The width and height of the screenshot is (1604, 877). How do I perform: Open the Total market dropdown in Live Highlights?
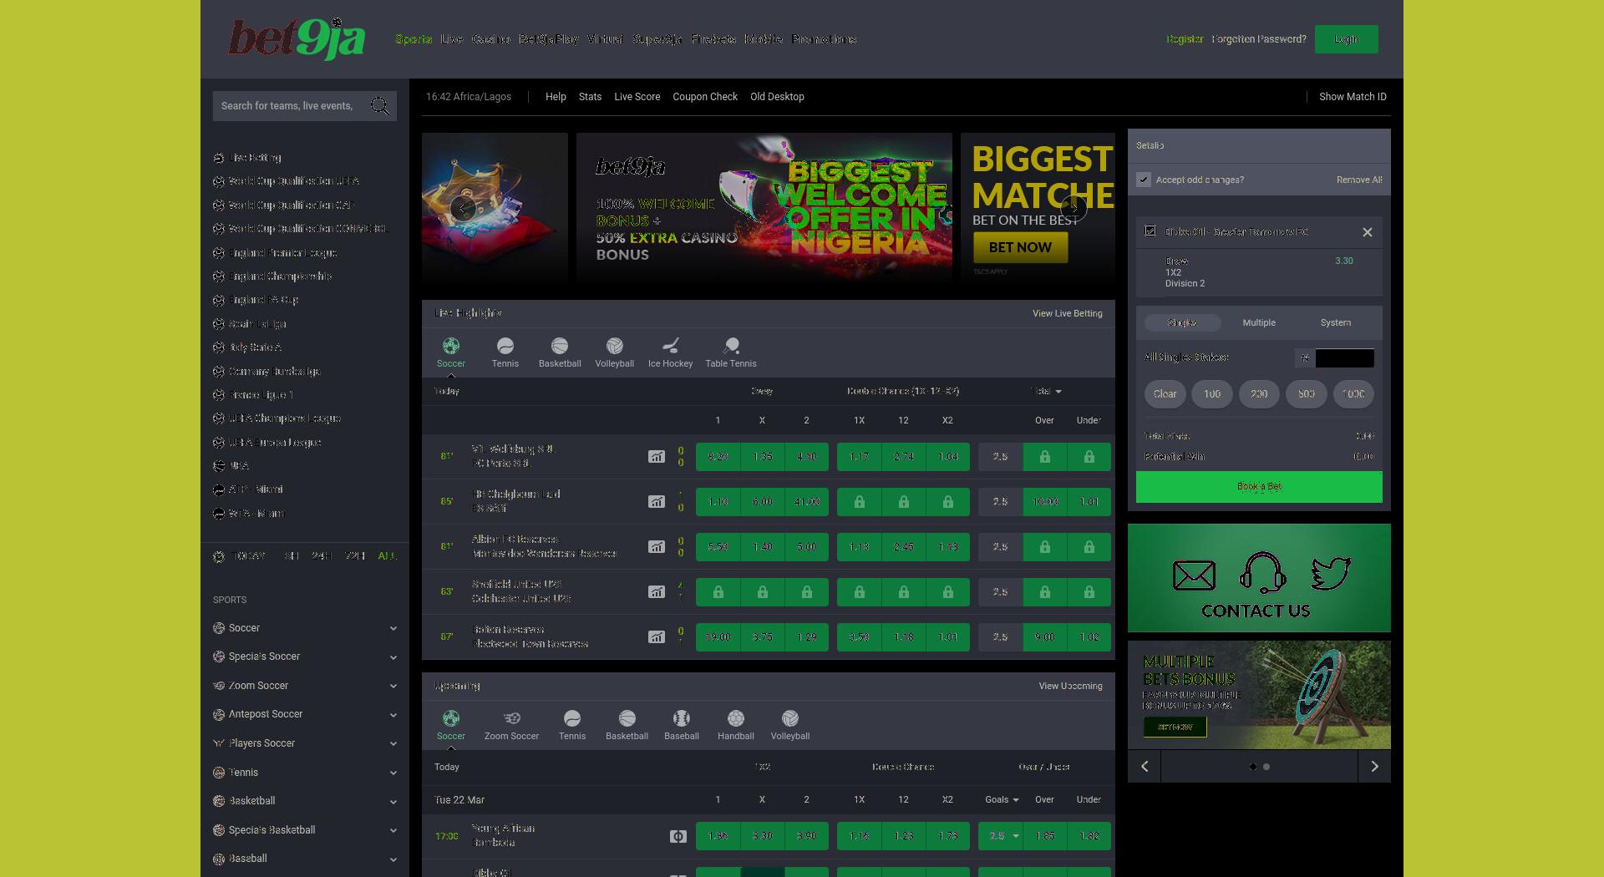(1046, 391)
